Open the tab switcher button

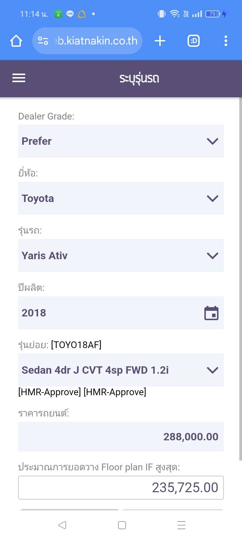194,41
